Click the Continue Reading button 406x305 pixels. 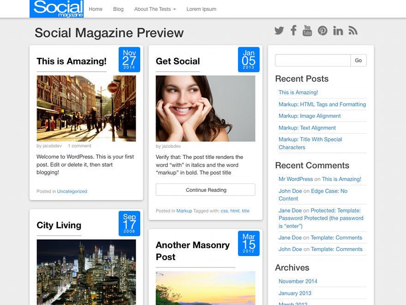(x=206, y=190)
